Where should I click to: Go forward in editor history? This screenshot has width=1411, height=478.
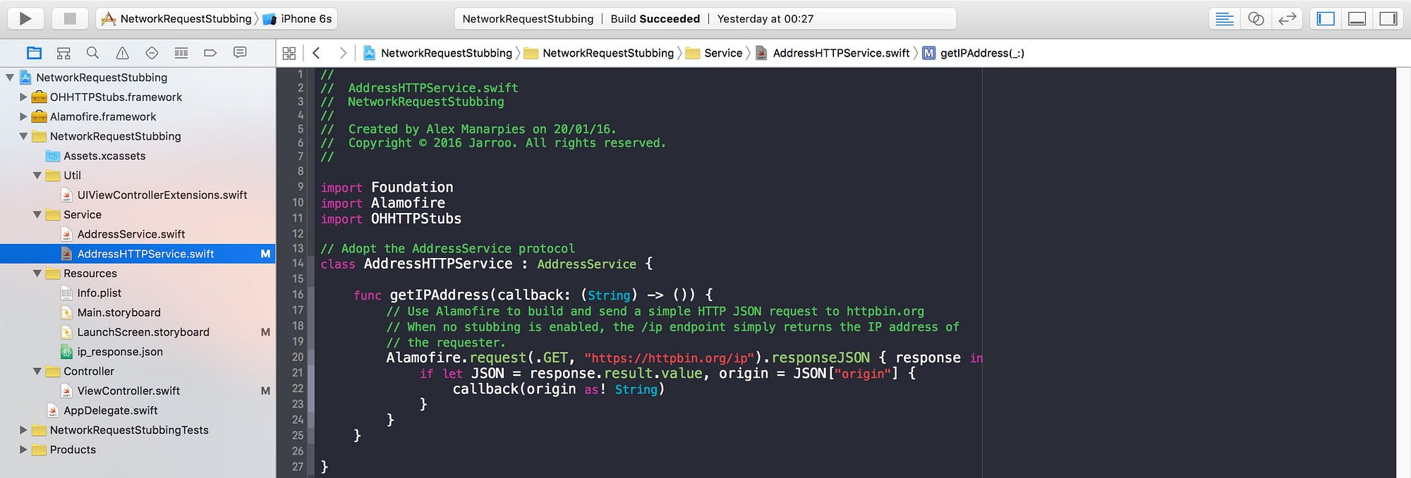tap(343, 53)
